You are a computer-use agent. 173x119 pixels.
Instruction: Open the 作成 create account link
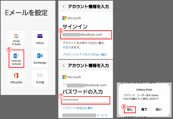66,47
